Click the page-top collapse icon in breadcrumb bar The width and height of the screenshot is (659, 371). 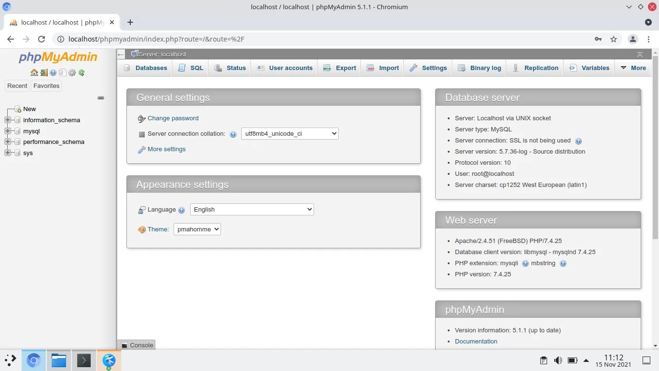pos(640,55)
